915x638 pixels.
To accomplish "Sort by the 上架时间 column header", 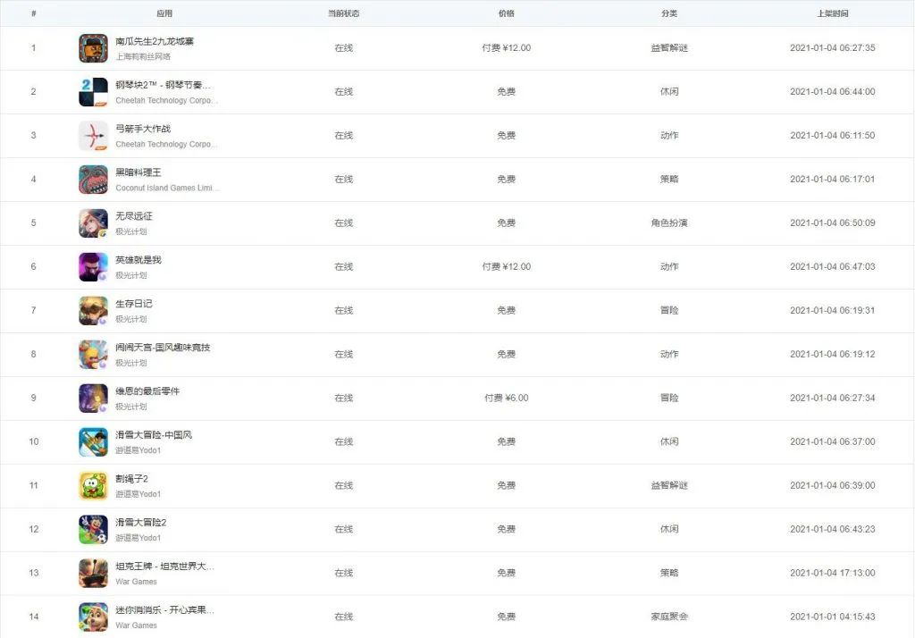I will (832, 13).
